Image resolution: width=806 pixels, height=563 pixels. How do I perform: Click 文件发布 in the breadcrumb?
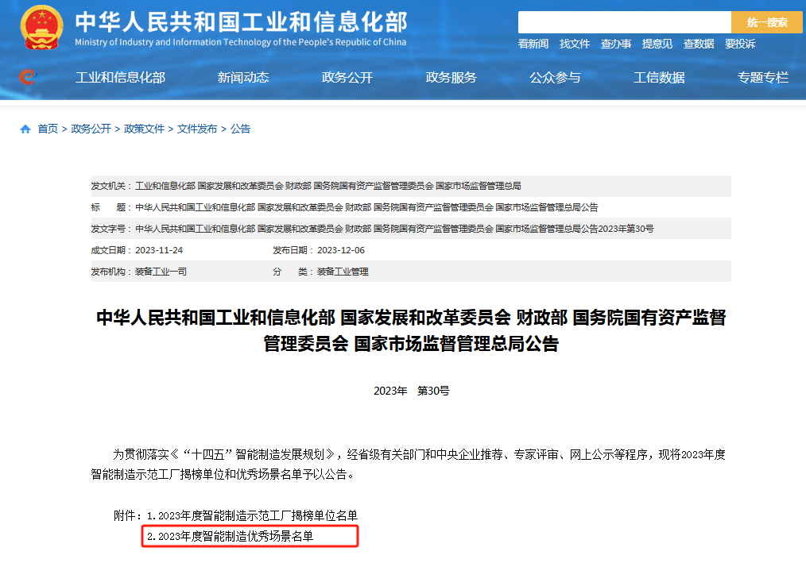[197, 129]
